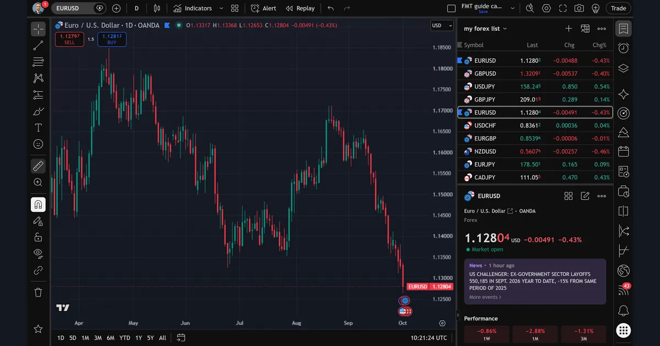Toggle lock all drawing tools
Viewport: 660px width, 346px height.
click(38, 237)
